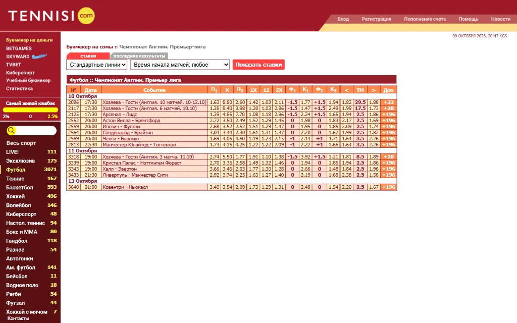Open the 'Вход' login link

pyautogui.click(x=343, y=19)
